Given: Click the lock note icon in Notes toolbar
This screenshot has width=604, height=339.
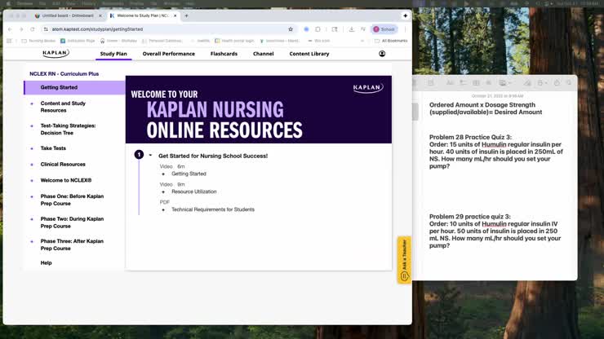Looking at the screenshot, I should coord(542,83).
